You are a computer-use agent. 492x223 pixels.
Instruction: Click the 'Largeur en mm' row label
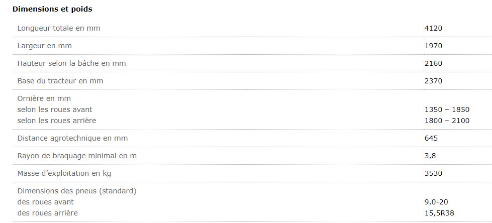pyautogui.click(x=45, y=46)
